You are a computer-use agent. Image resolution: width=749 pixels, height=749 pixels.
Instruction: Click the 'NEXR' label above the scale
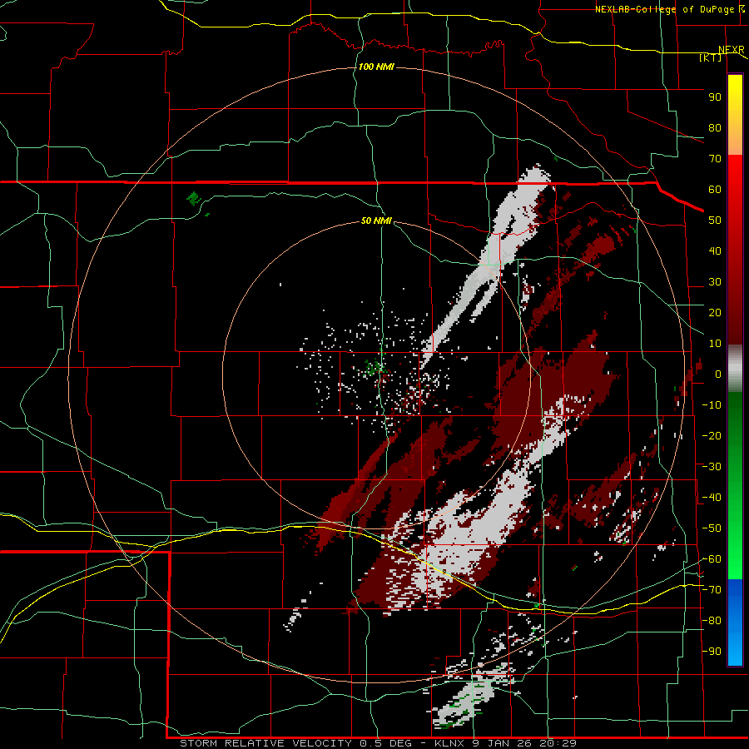pyautogui.click(x=732, y=50)
